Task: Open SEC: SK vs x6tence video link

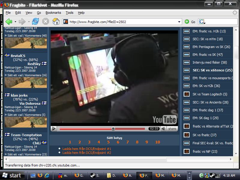Action: 212,70
